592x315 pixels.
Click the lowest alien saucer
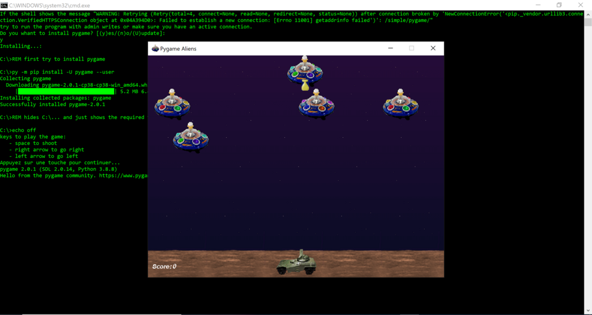pos(191,137)
